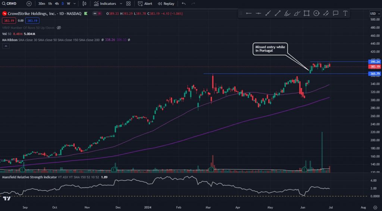
Task: Select the brush drawing tool
Action: [x=287, y=13]
